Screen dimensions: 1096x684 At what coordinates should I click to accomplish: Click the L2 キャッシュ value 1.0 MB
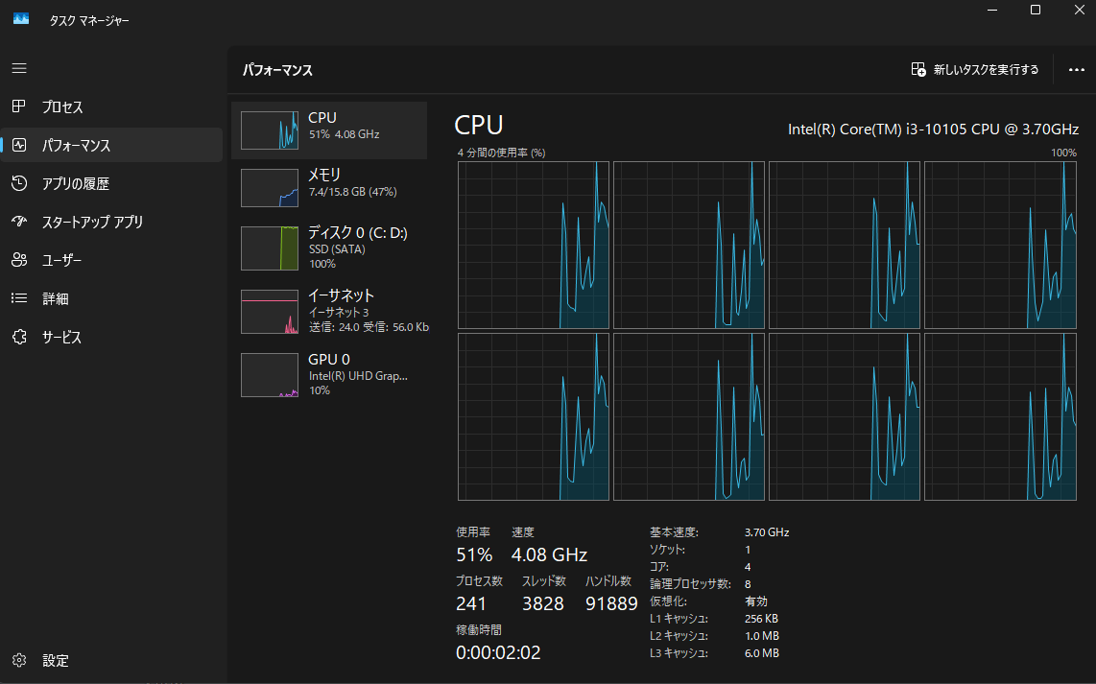(x=762, y=636)
